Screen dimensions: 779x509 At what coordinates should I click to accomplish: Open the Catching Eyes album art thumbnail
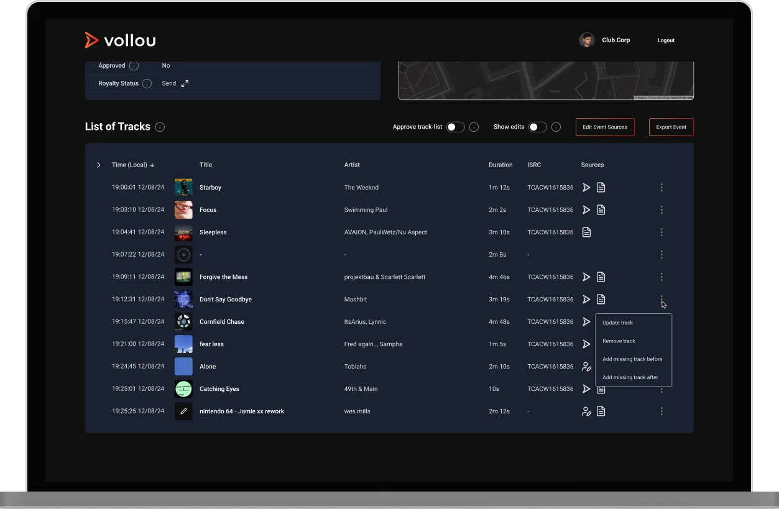click(x=183, y=388)
